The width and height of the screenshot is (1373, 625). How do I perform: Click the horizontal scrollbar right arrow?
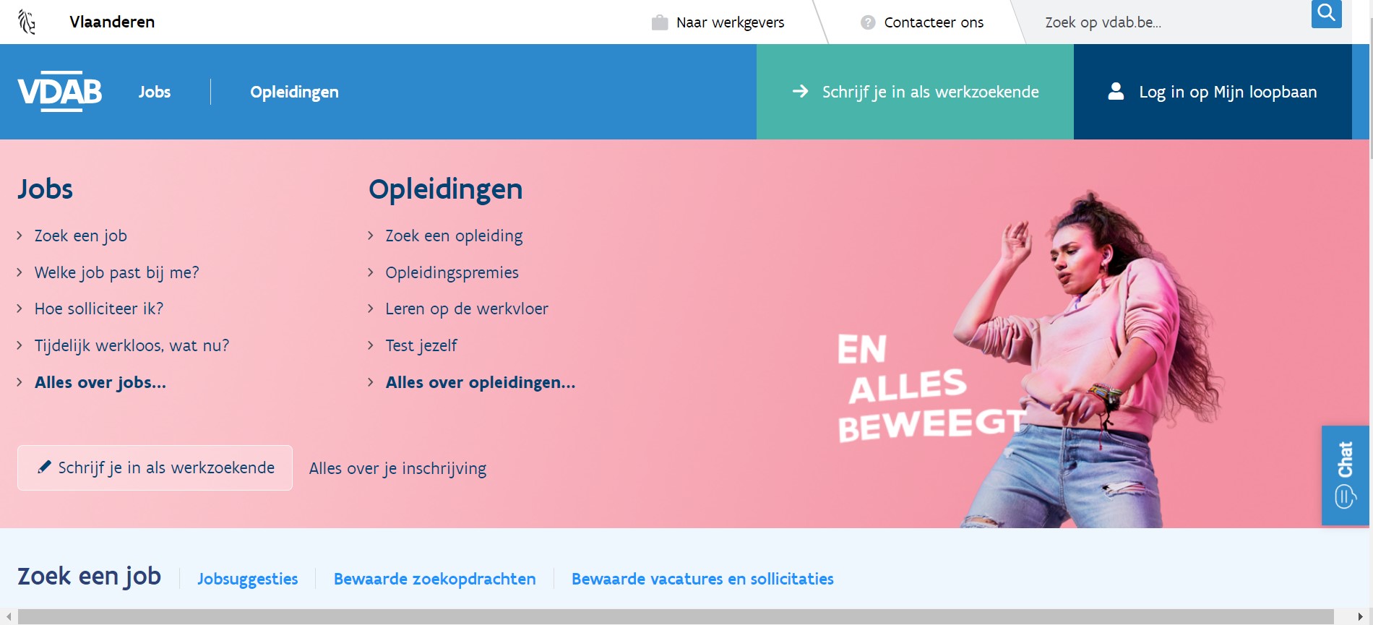click(1361, 616)
